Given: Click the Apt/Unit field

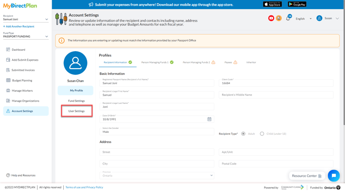Looking at the screenshot, I should (x=276, y=152).
